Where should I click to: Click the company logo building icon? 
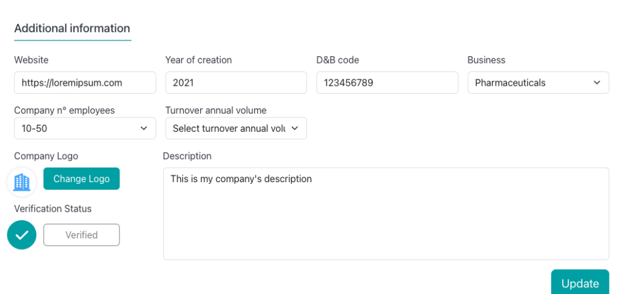coord(22,181)
